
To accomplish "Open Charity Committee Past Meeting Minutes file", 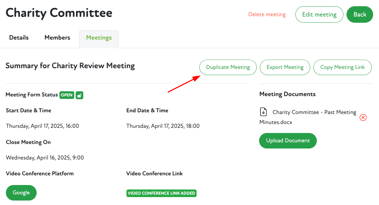I will pos(314,112).
